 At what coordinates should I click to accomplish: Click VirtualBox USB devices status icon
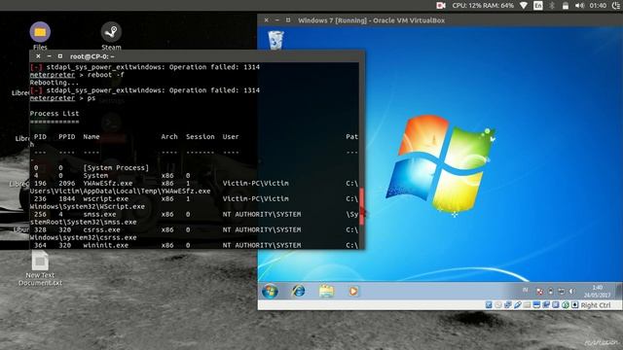[x=517, y=304]
